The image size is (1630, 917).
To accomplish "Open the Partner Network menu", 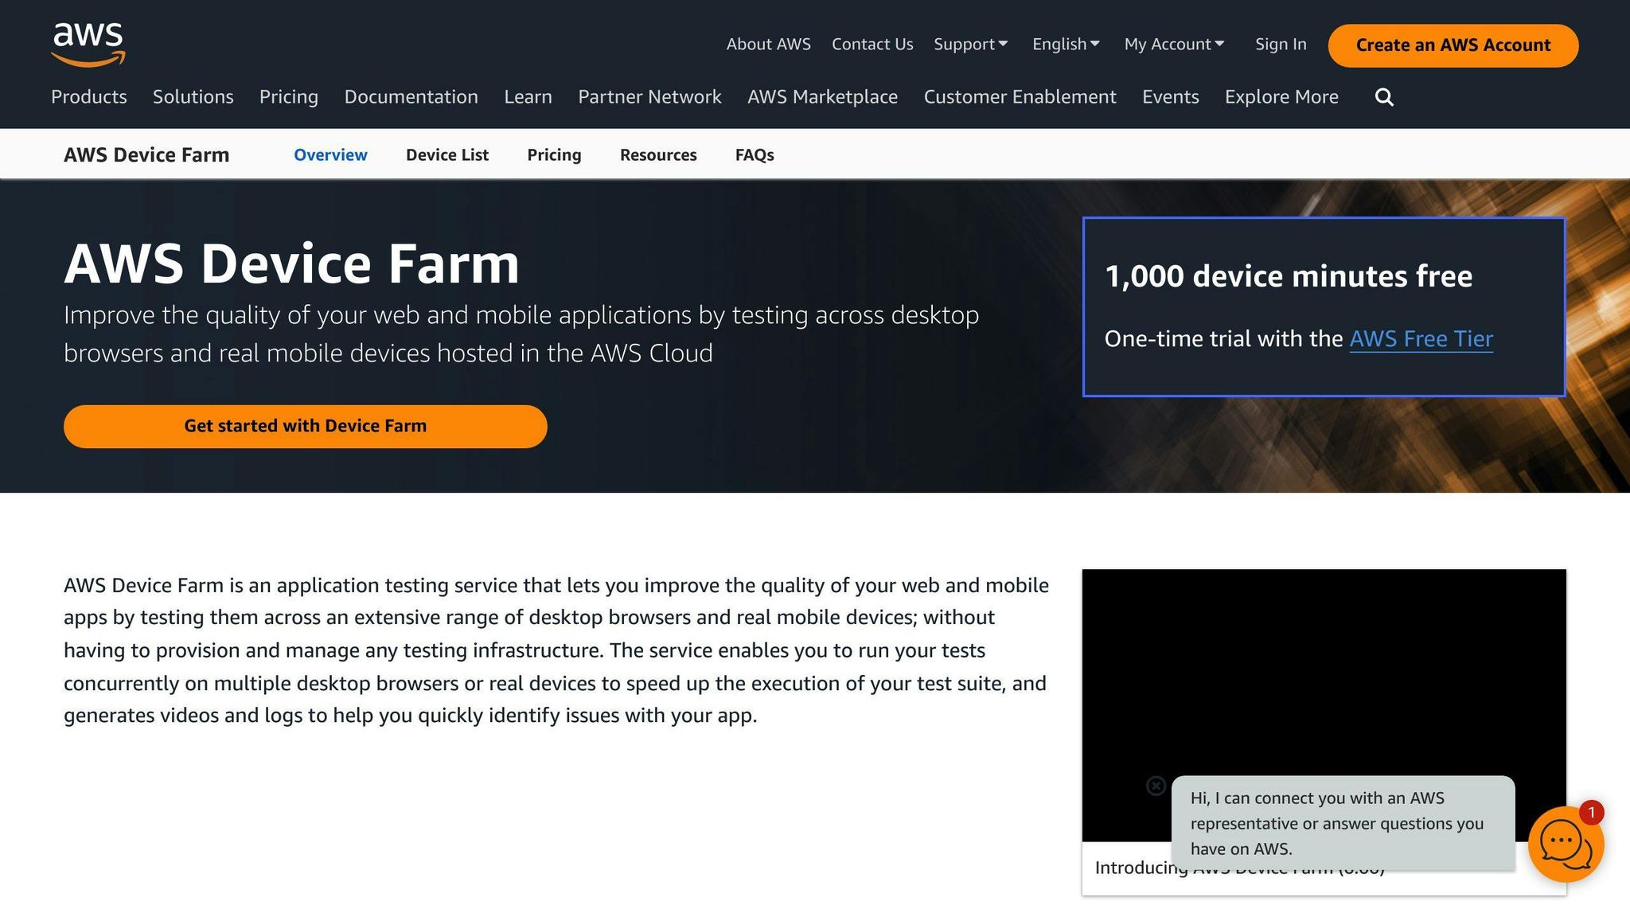I will (x=649, y=97).
